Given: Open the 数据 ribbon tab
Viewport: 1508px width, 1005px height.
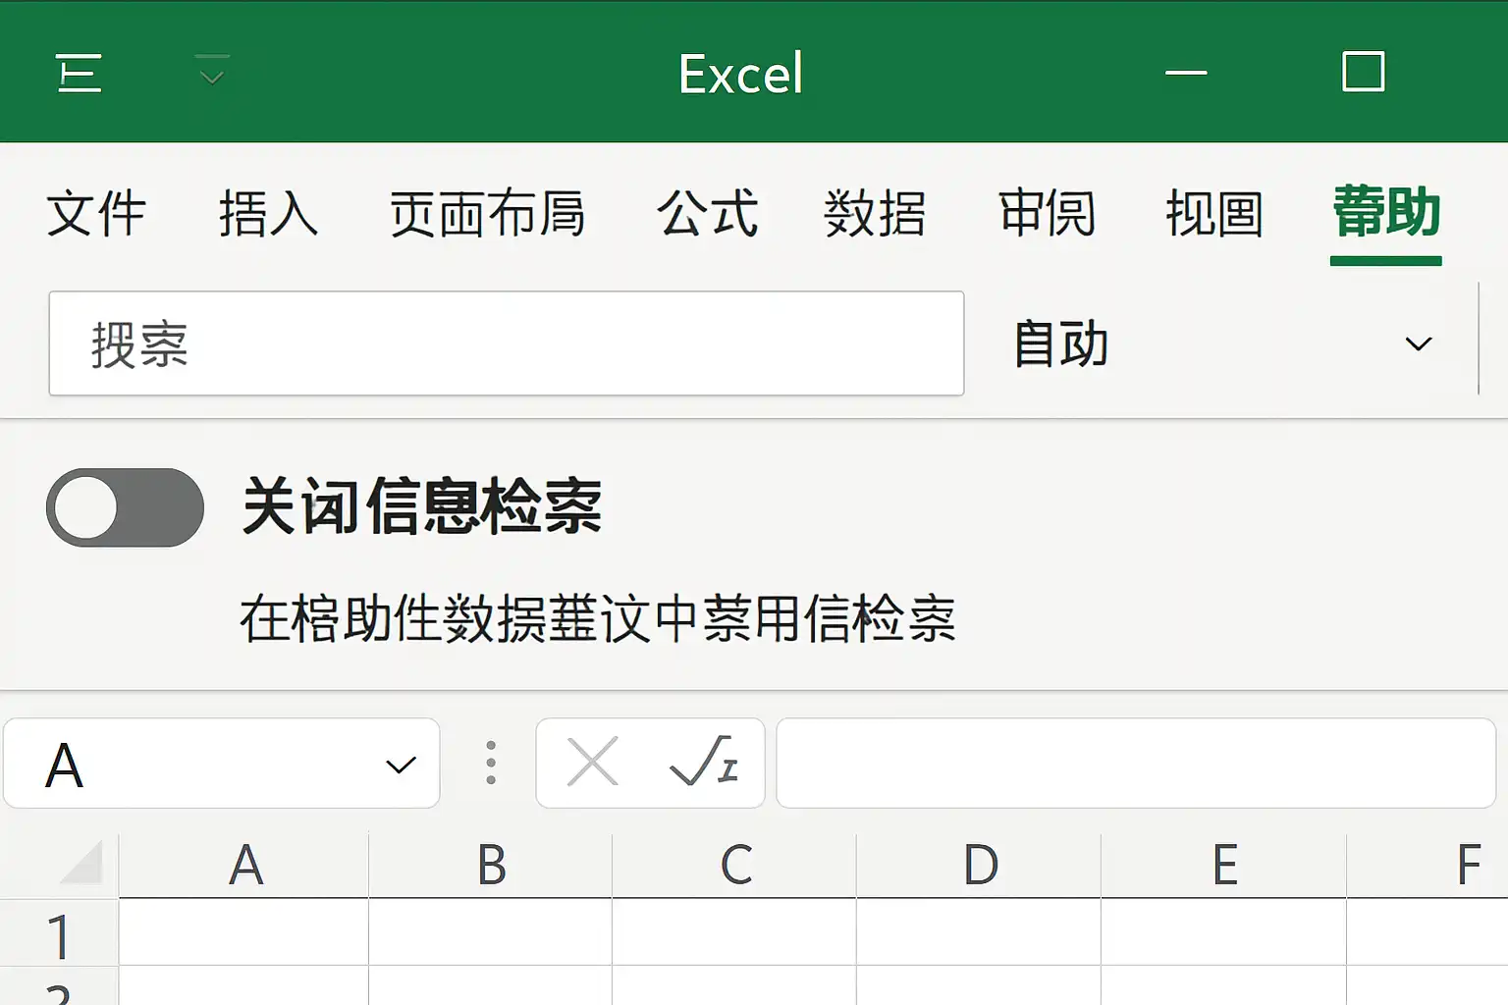Looking at the screenshot, I should click(x=877, y=216).
